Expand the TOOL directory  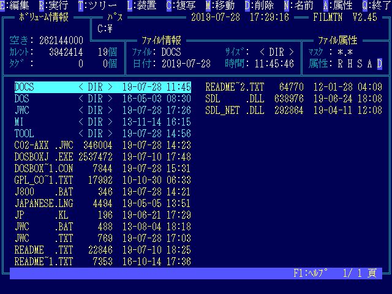(24, 134)
